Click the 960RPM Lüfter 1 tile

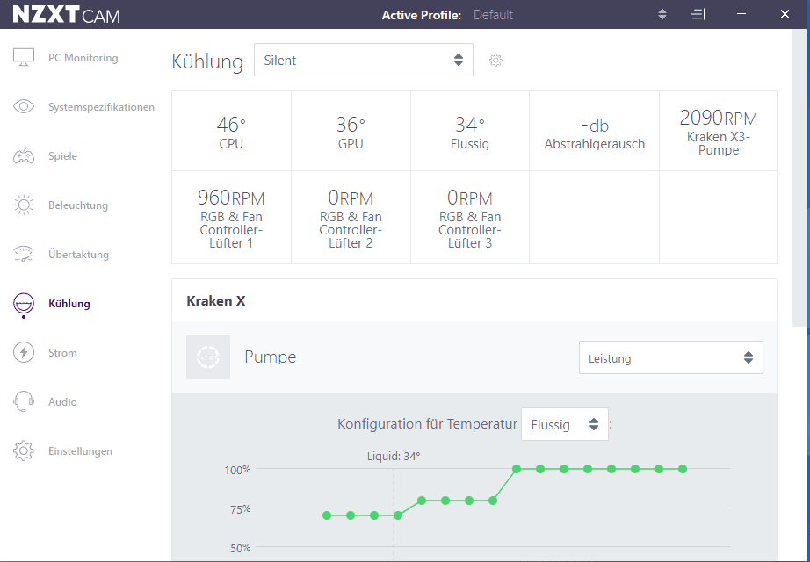[x=231, y=218]
